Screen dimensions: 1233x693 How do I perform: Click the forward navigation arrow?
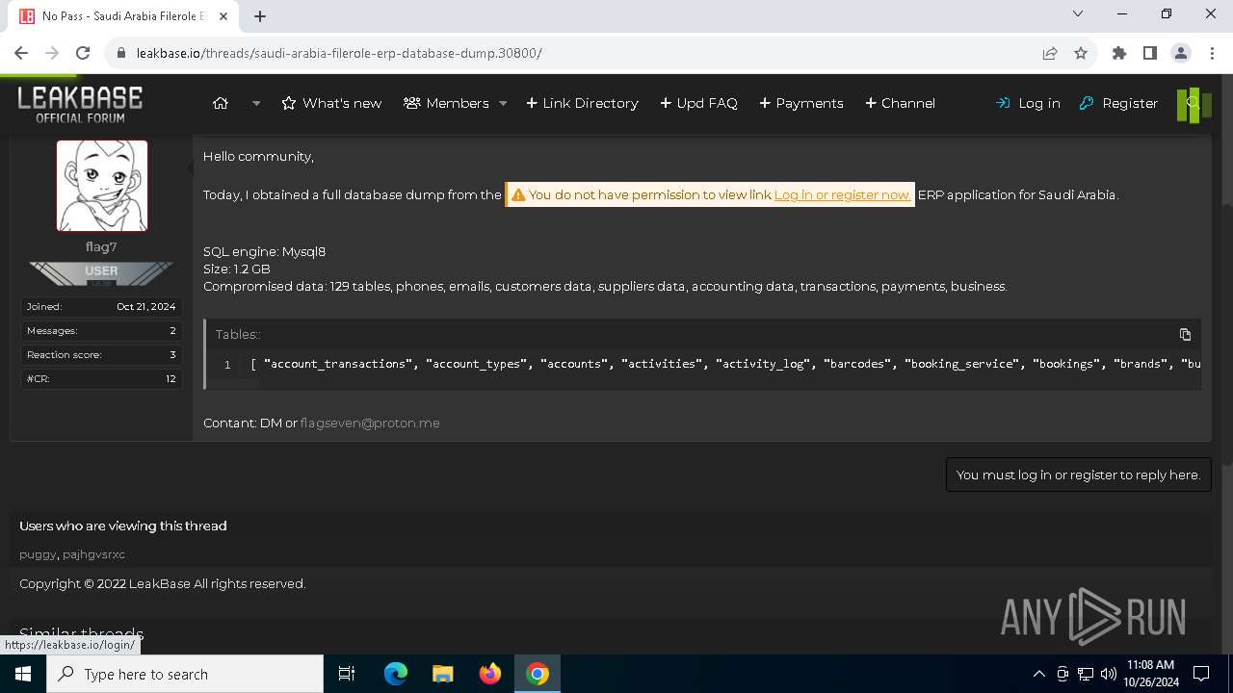[x=52, y=53]
